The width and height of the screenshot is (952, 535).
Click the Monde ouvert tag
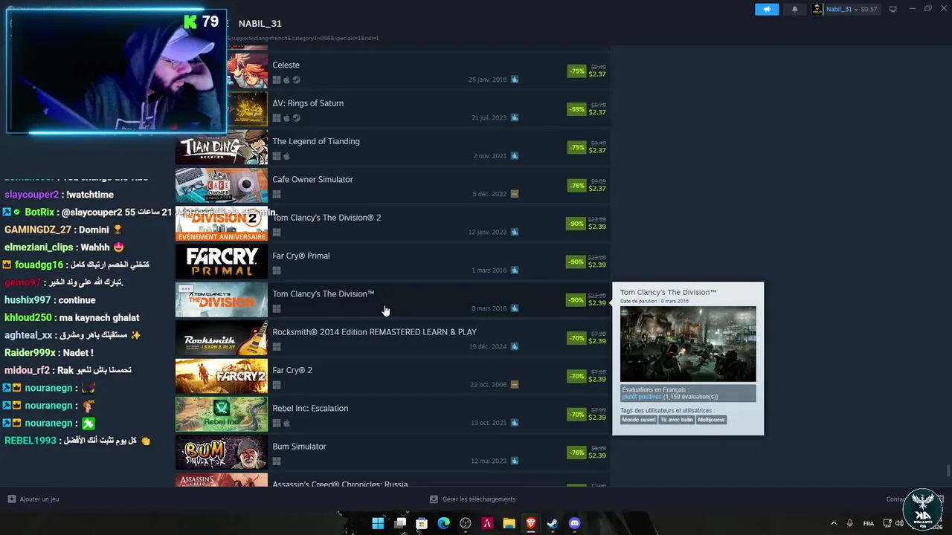639,420
